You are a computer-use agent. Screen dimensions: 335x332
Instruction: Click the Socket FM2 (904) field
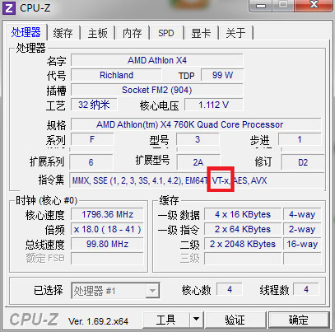(157, 90)
